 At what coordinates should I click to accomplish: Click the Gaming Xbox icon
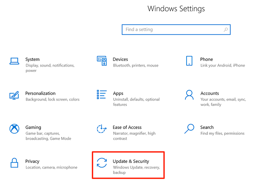pos(14,129)
